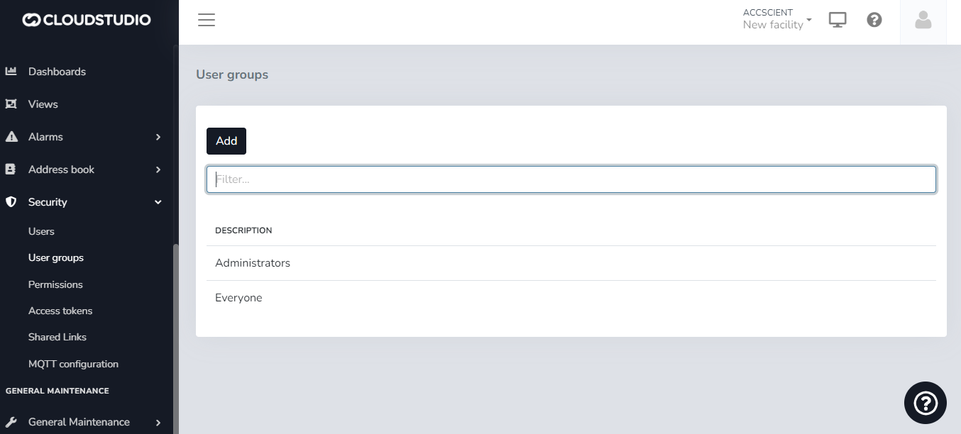Open the Administrators group row
The image size is (961, 434).
coord(253,263)
